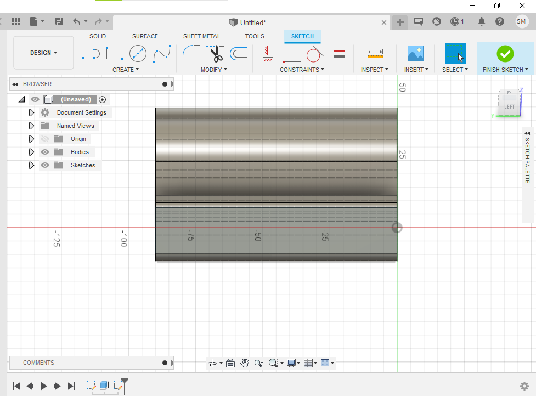Click the ViewCube LEFT face
This screenshot has height=396, width=536.
(509, 106)
